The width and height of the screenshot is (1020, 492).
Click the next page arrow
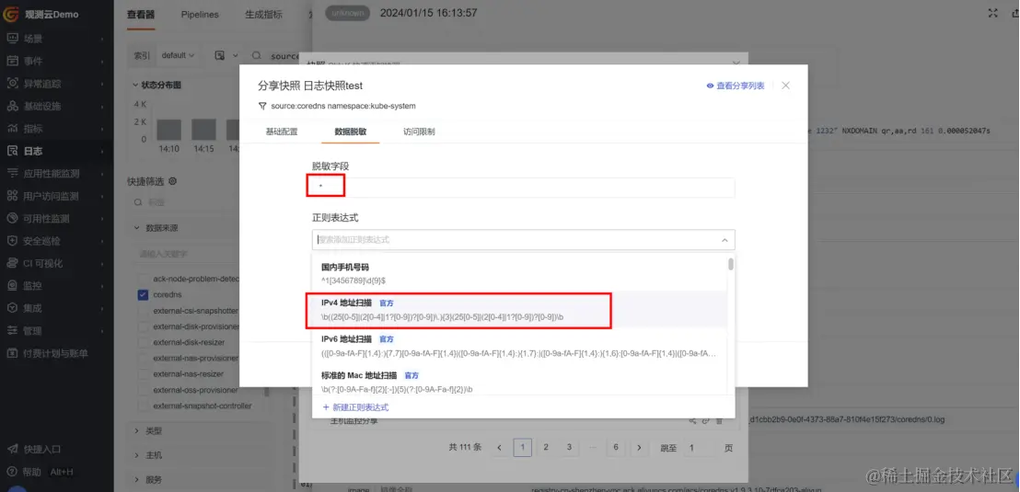639,447
